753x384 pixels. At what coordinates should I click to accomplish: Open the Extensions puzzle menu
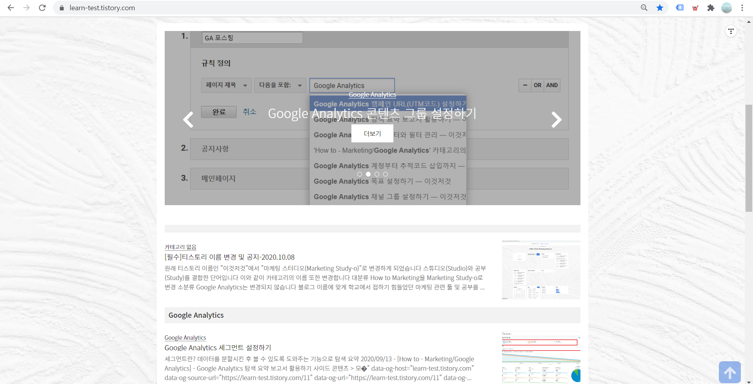click(711, 8)
